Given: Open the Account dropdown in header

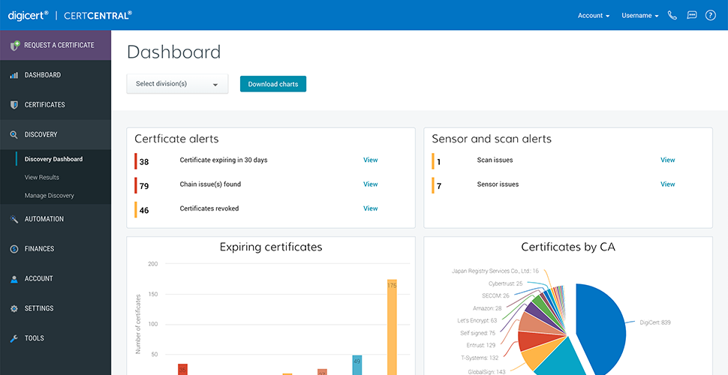Looking at the screenshot, I should [x=593, y=15].
